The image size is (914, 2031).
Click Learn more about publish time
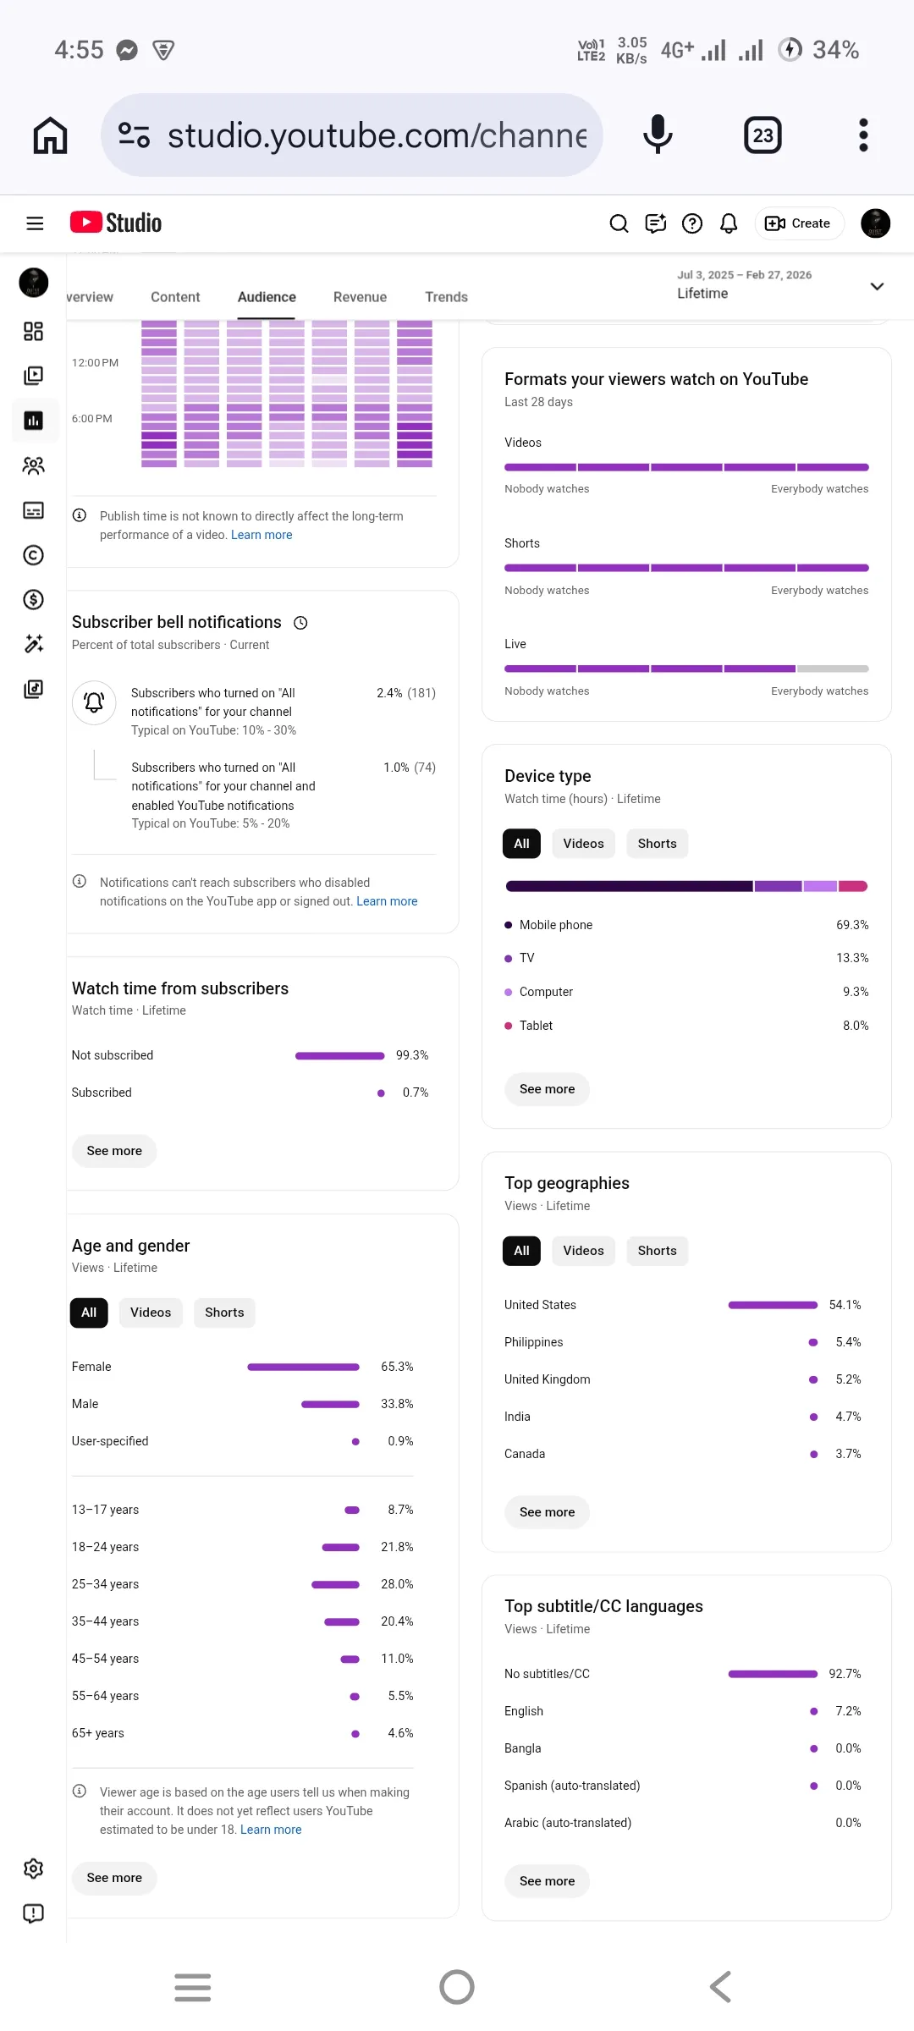pos(262,535)
